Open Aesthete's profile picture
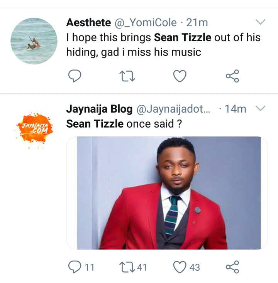The width and height of the screenshot is (278, 283). (34, 41)
